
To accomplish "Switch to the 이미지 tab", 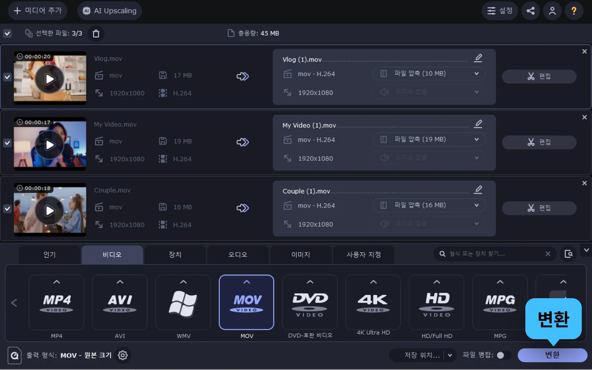I will click(301, 255).
